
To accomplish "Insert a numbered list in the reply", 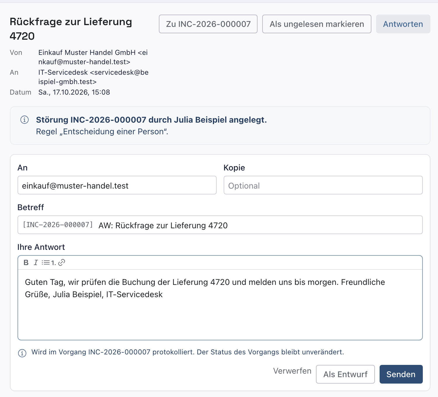I will coord(53,262).
